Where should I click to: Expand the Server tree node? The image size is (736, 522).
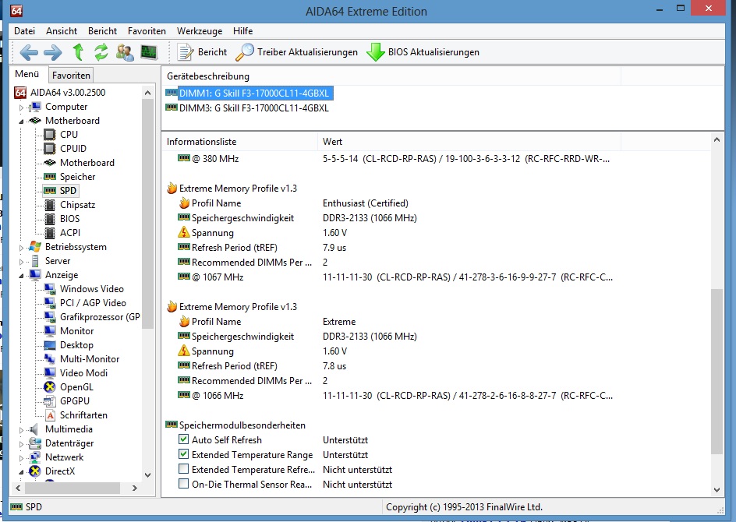point(21,262)
